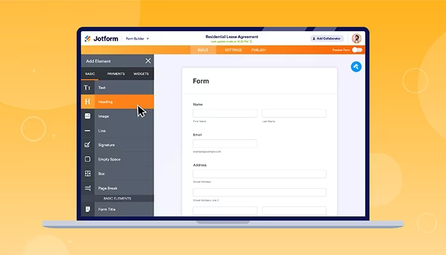Select the "Form Title" element label
The height and width of the screenshot is (255, 446).
(x=106, y=210)
